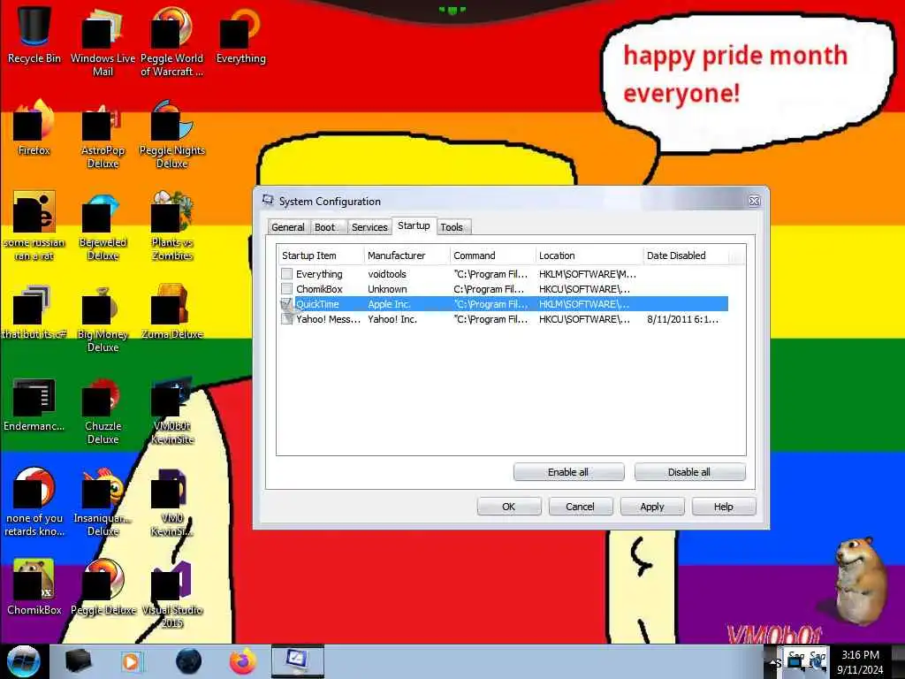The width and height of the screenshot is (905, 679).
Task: Switch to the Tools tab
Action: 452,227
